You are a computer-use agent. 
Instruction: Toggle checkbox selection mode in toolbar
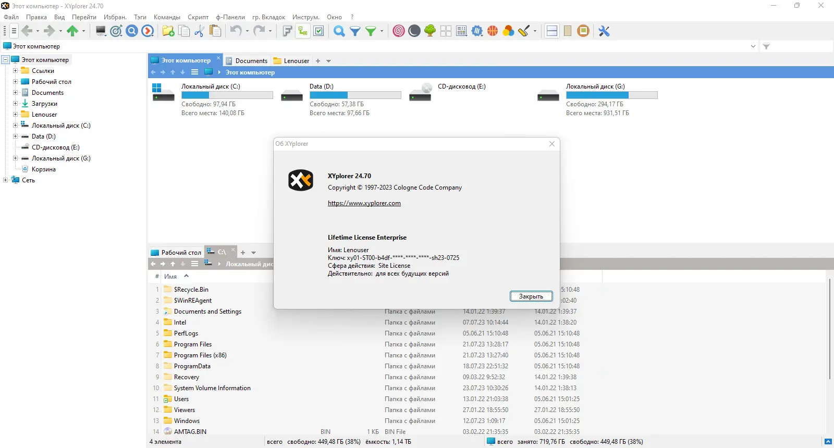[x=318, y=31]
